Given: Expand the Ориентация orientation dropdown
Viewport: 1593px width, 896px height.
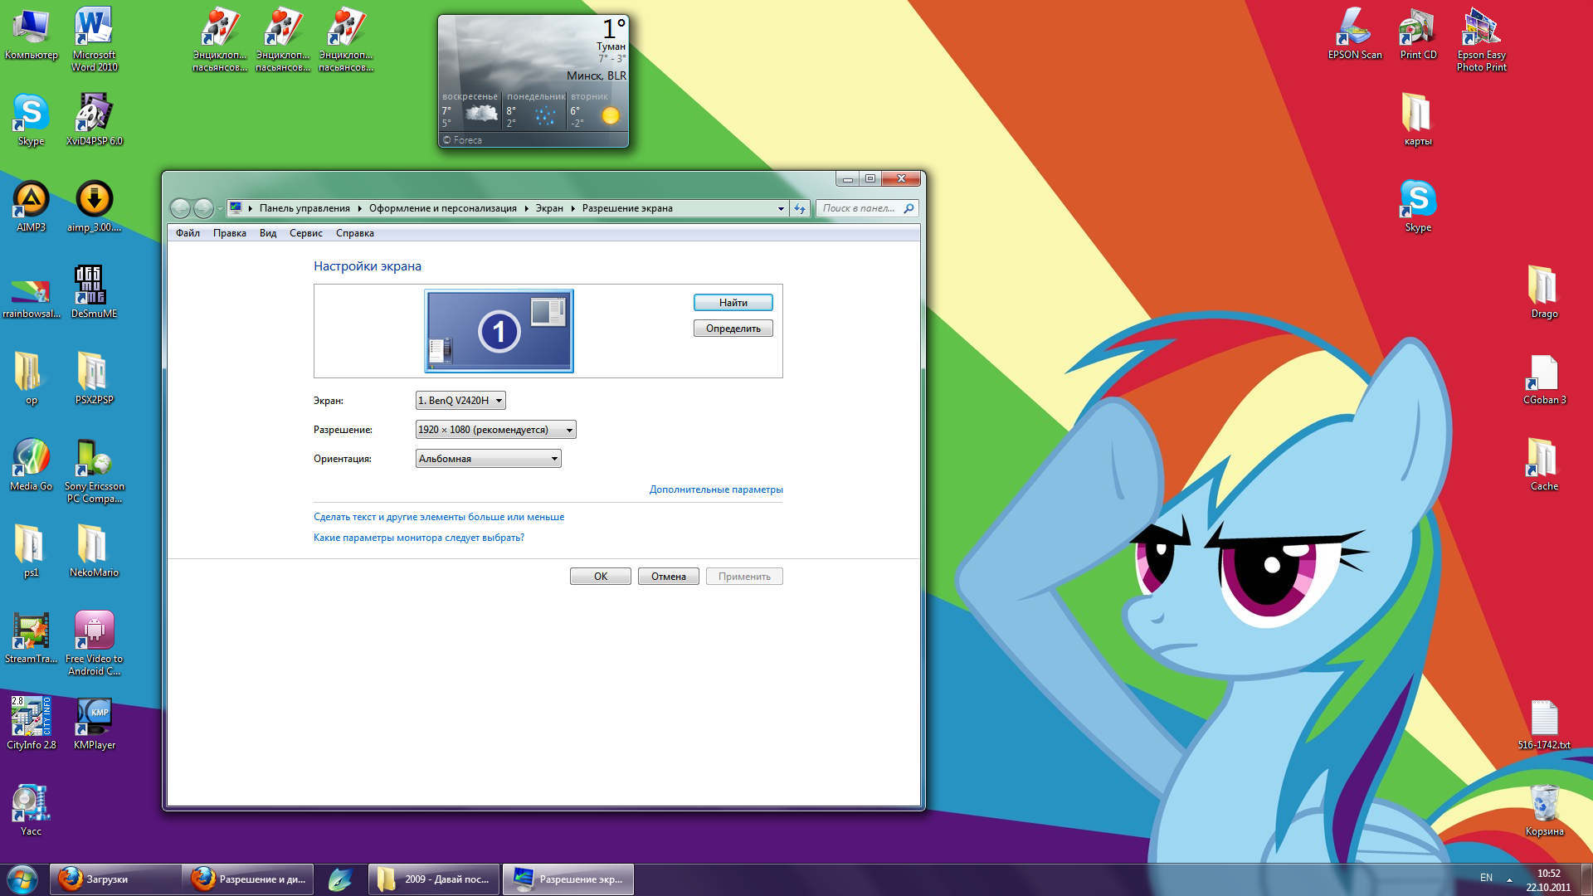Looking at the screenshot, I should [x=488, y=459].
